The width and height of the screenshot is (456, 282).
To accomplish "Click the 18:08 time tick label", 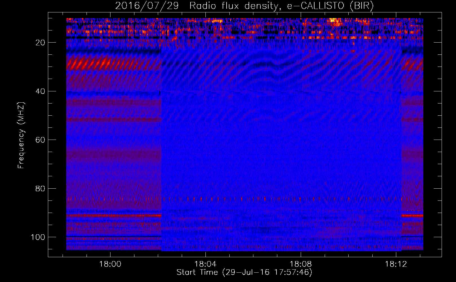I will (x=301, y=264).
